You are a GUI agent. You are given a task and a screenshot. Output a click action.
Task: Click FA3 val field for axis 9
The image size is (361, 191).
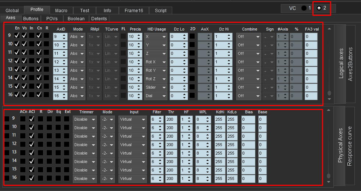311,36
